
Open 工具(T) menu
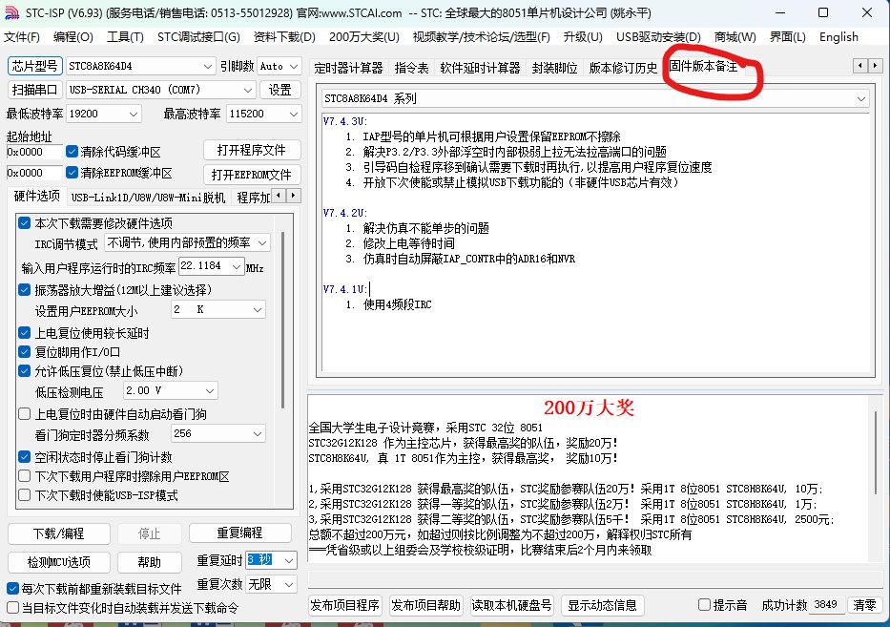126,37
